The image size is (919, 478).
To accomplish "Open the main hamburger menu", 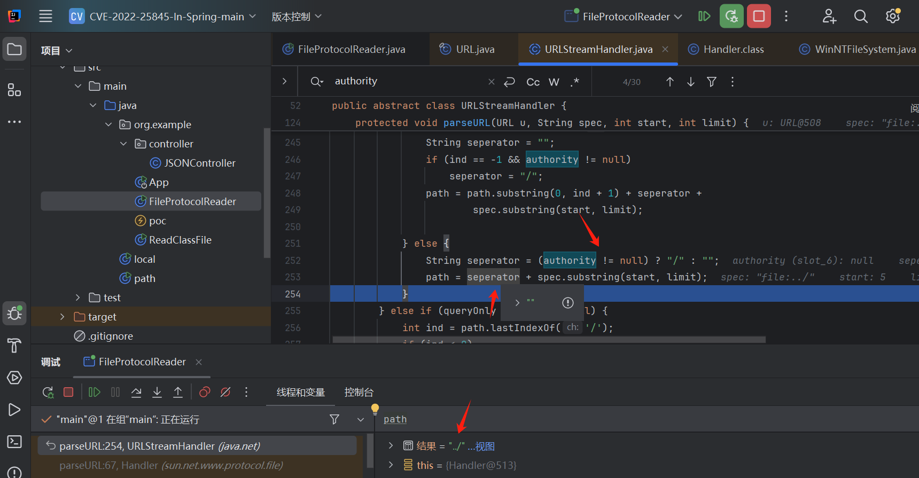I will pos(46,16).
